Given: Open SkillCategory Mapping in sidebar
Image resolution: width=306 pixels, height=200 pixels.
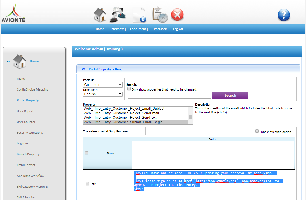Looking at the screenshot, I should [32, 187].
